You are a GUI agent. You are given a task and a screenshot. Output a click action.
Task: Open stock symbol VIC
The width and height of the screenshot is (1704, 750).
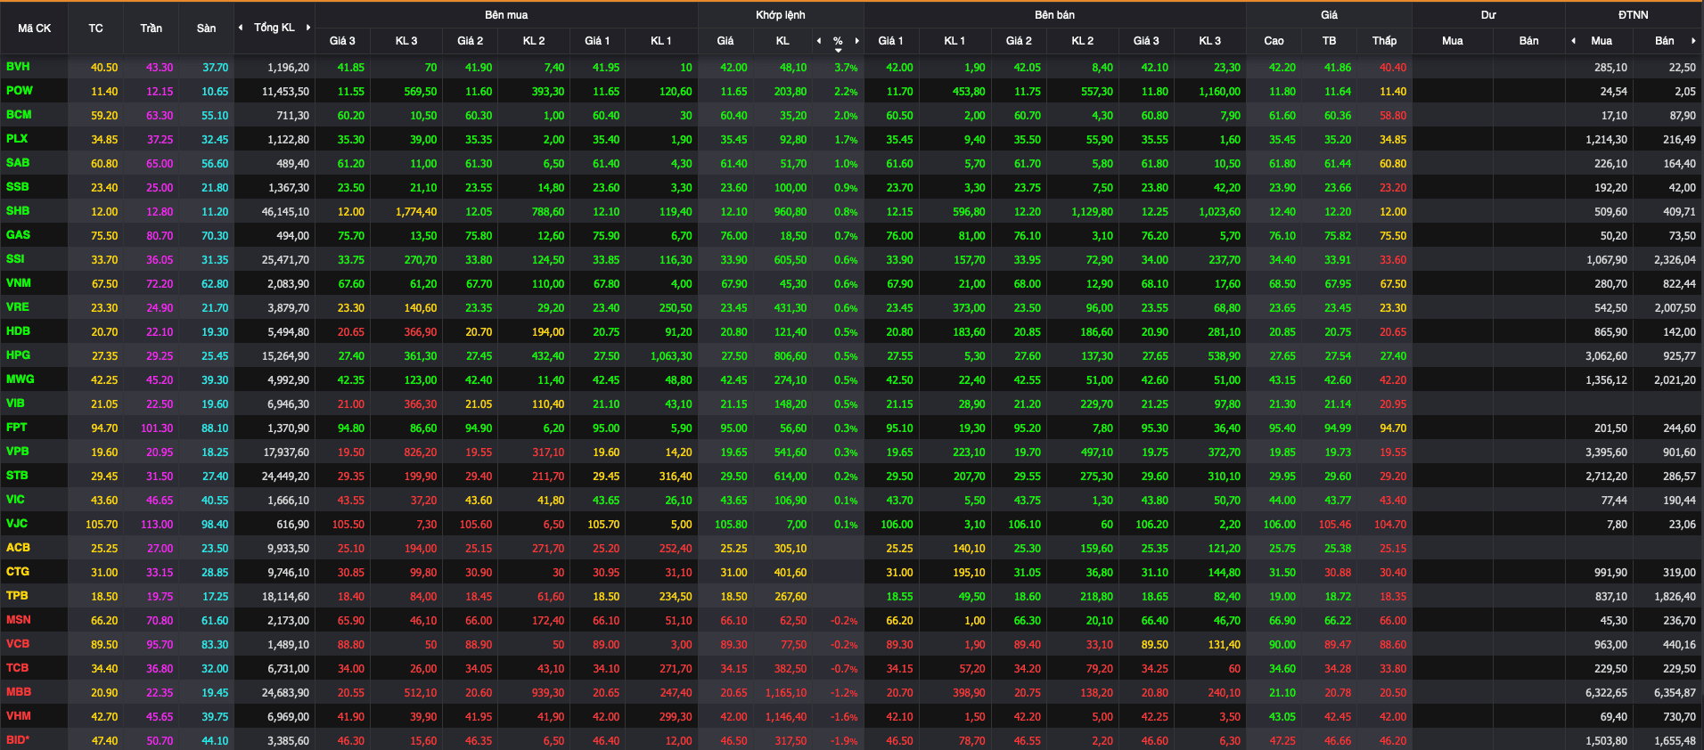(x=15, y=500)
